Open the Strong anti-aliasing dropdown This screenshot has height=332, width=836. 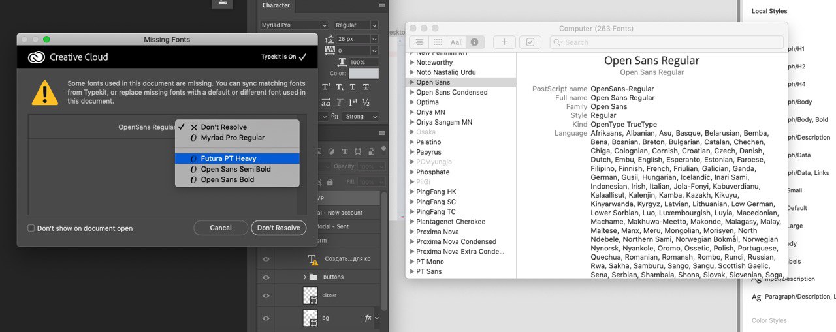click(361, 117)
